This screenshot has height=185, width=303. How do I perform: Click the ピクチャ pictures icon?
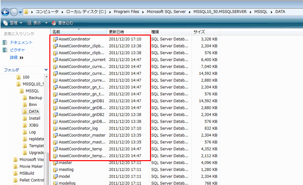tap(5, 50)
